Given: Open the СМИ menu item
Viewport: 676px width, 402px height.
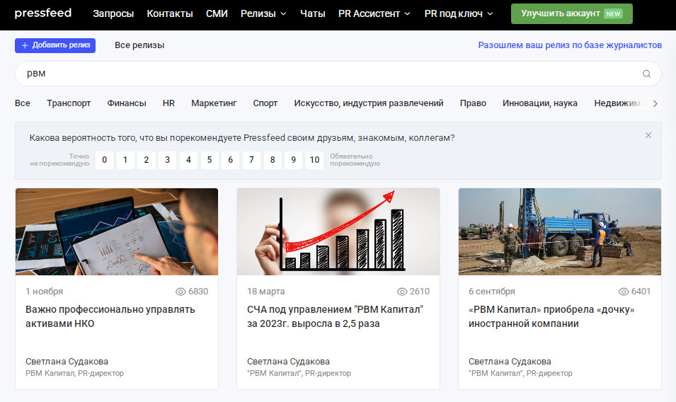Looking at the screenshot, I should pyautogui.click(x=217, y=13).
